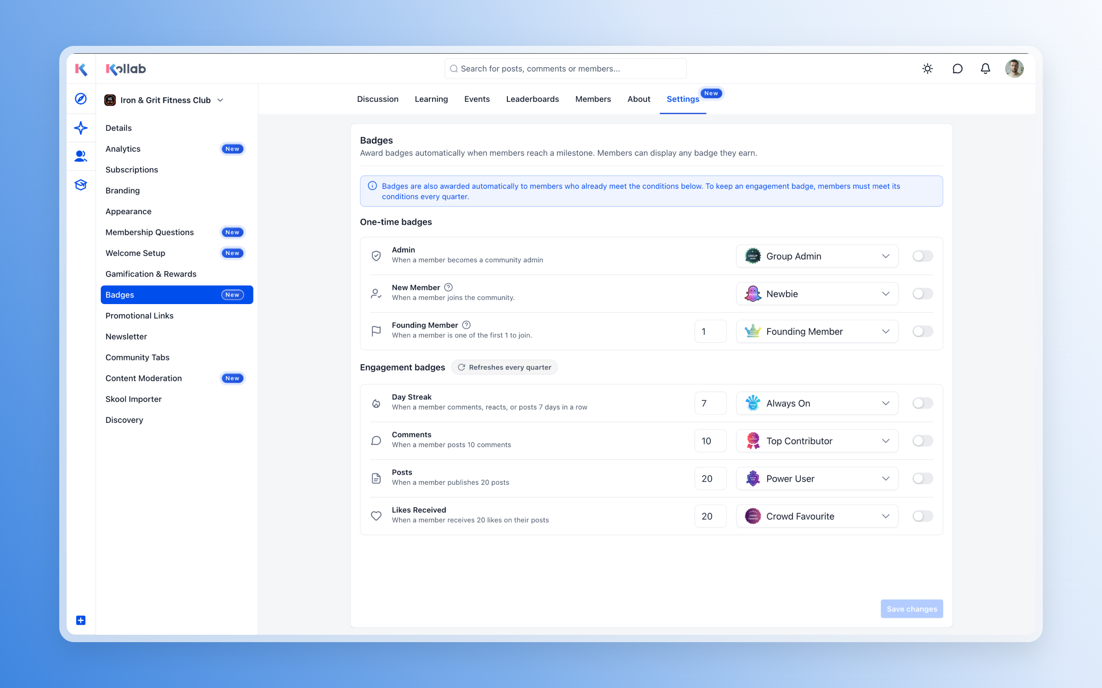
Task: Click the Founding Member help question icon
Action: pos(467,325)
